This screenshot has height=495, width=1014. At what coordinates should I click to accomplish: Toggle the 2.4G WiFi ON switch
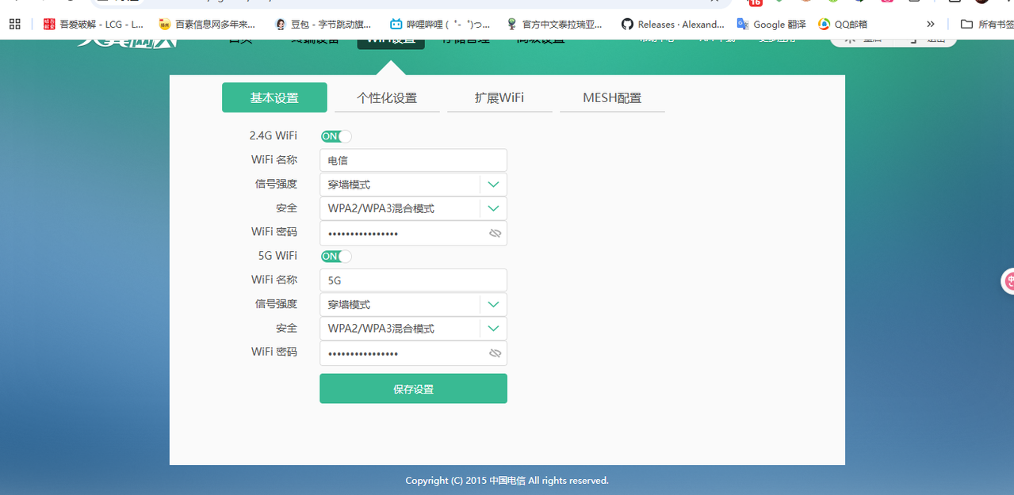pyautogui.click(x=336, y=136)
